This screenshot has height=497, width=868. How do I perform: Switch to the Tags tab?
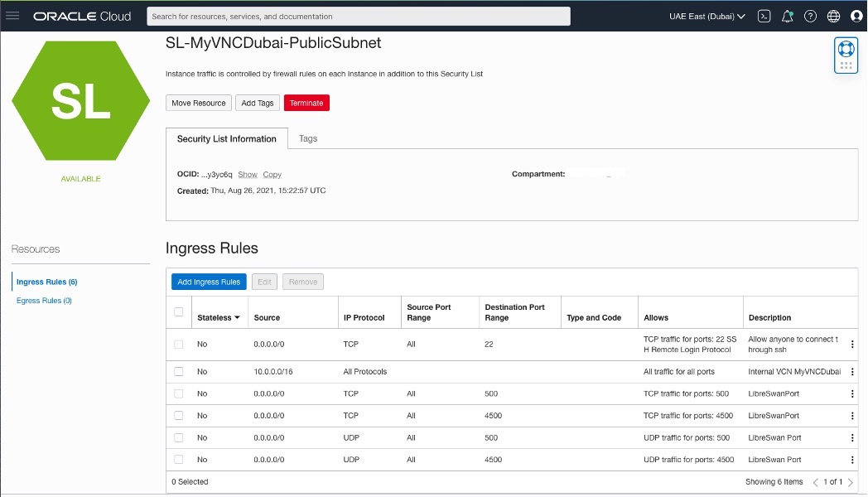(x=308, y=138)
